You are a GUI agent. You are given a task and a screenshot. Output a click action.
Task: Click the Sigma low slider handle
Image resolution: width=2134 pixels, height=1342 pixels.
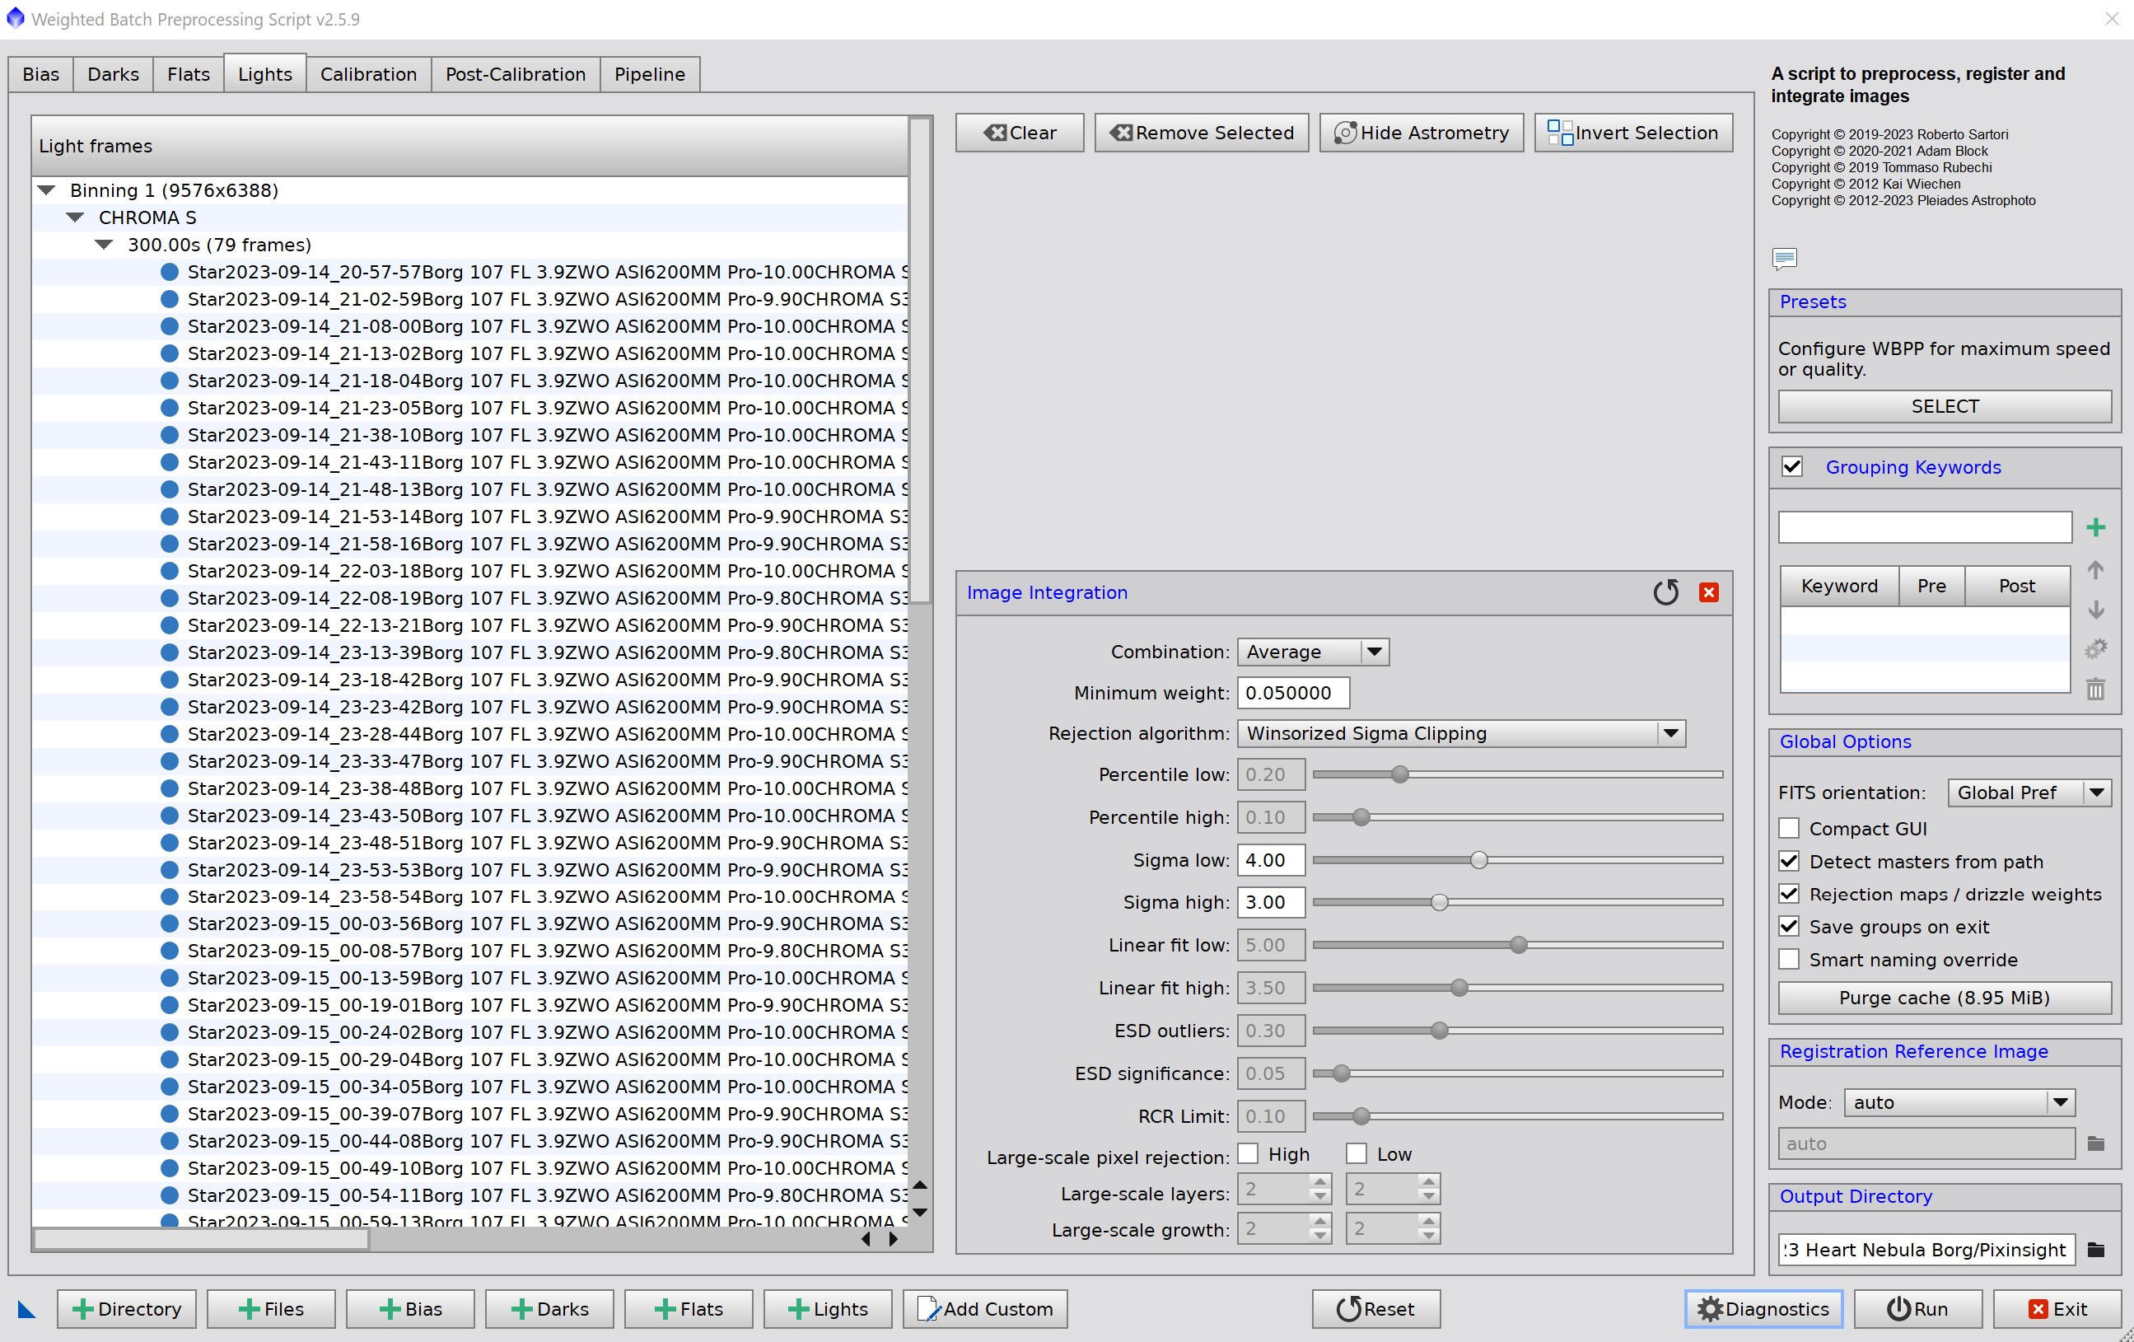point(1478,860)
